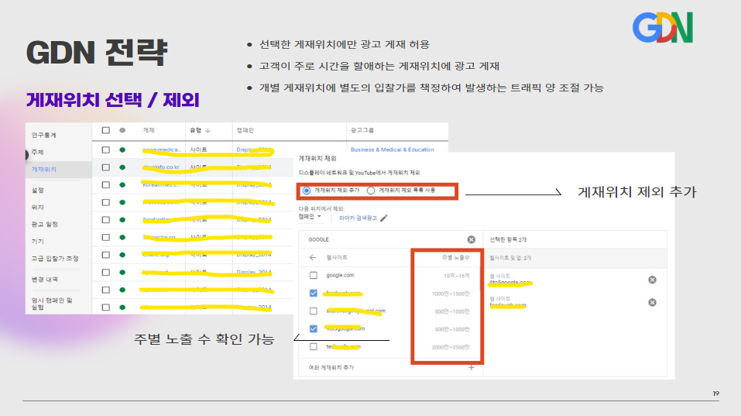Uncheck the site with 1000만~1500만 impressions
The image size is (741, 416).
[x=314, y=293]
